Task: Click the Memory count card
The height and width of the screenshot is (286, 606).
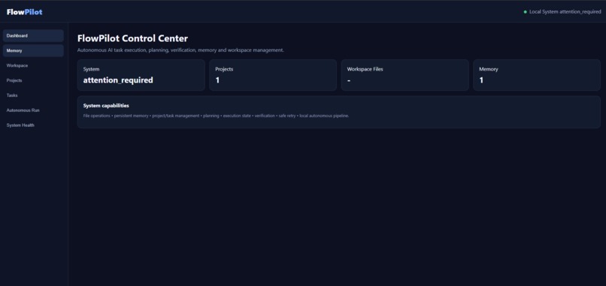Action: click(537, 75)
